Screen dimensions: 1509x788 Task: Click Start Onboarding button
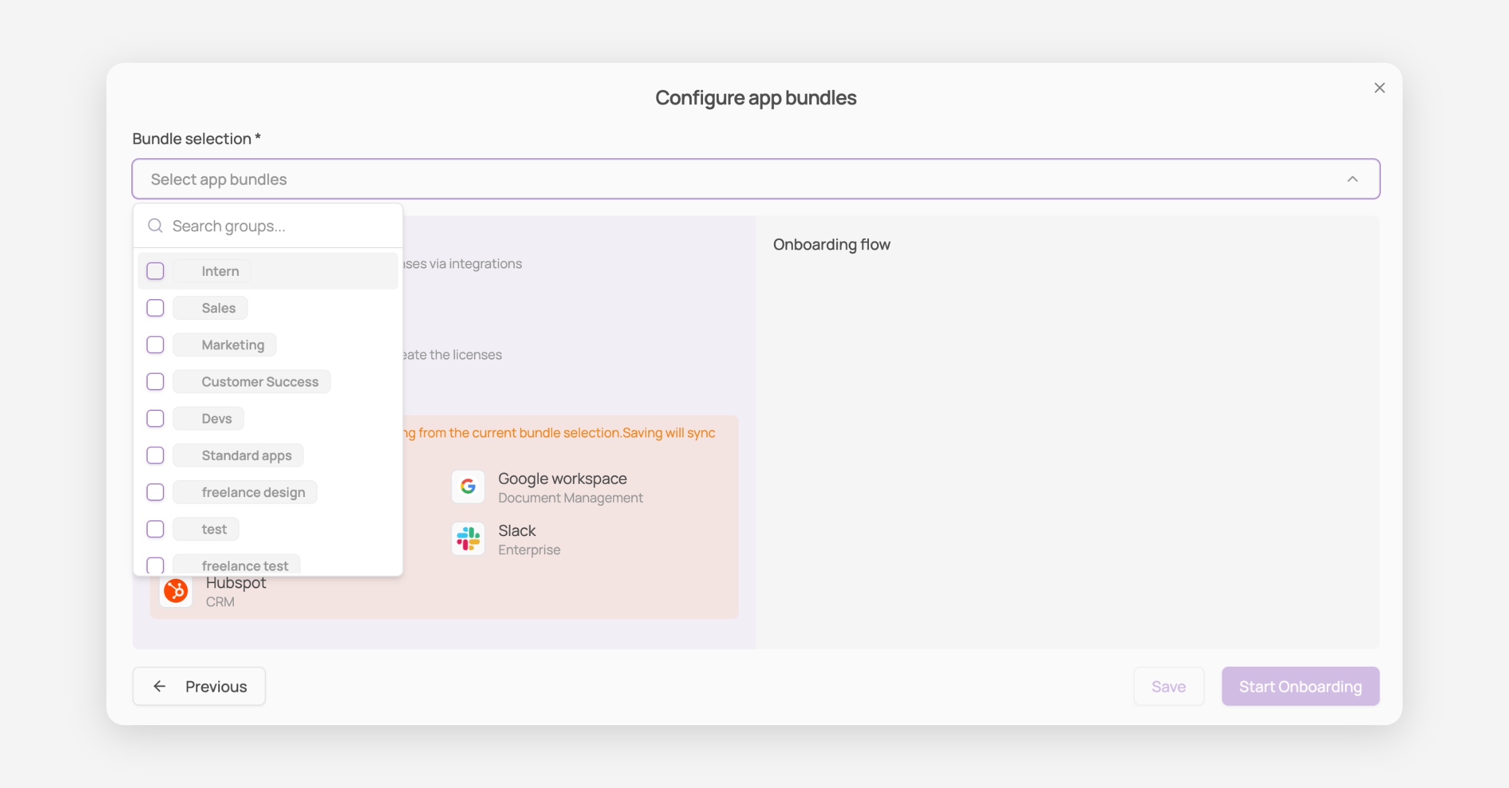click(x=1300, y=686)
